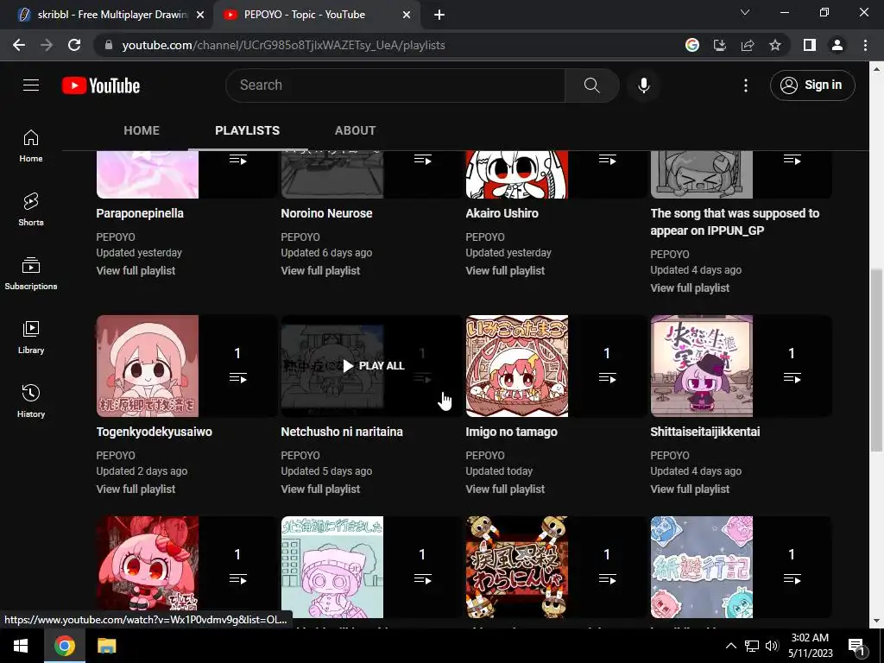
Task: Toggle the browser side panel icon
Action: point(810,45)
